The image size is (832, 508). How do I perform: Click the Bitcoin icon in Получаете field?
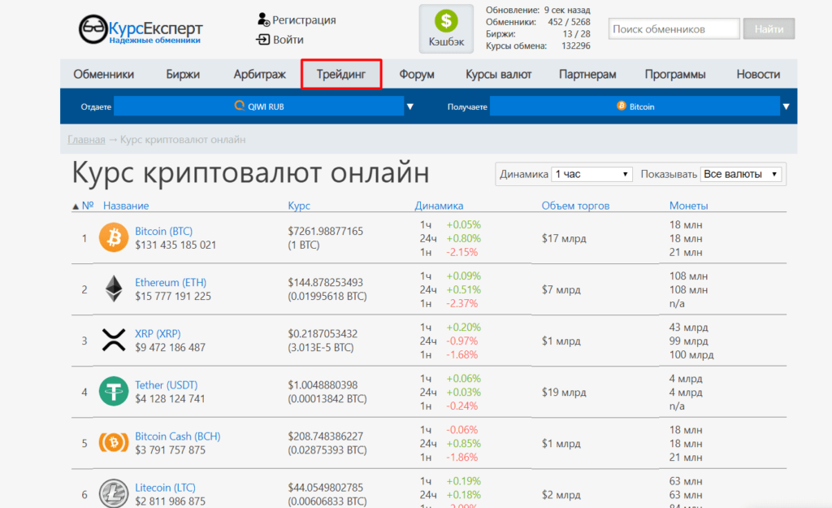pyautogui.click(x=622, y=106)
